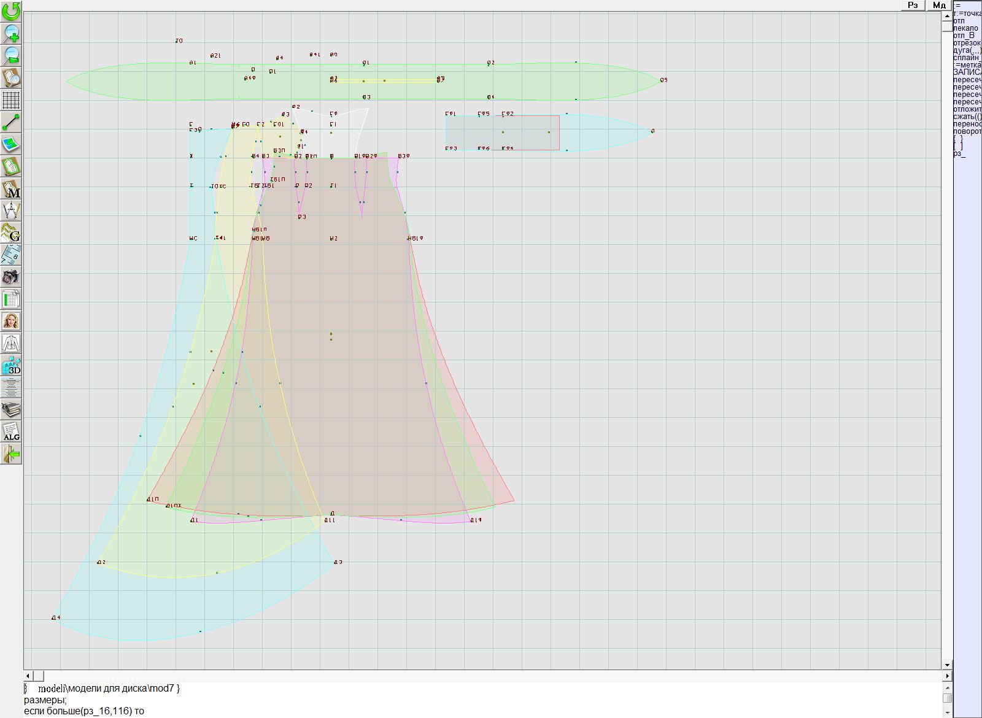Toggle the grid display icon
Screen dimensions: 982x718
tap(11, 99)
